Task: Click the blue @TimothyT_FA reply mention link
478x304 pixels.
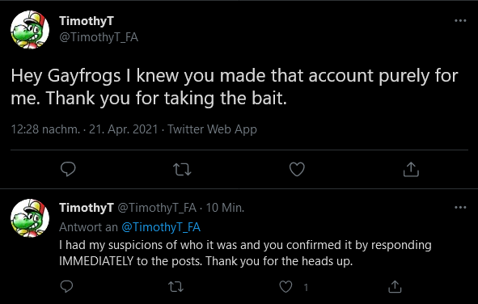Action: 161,227
